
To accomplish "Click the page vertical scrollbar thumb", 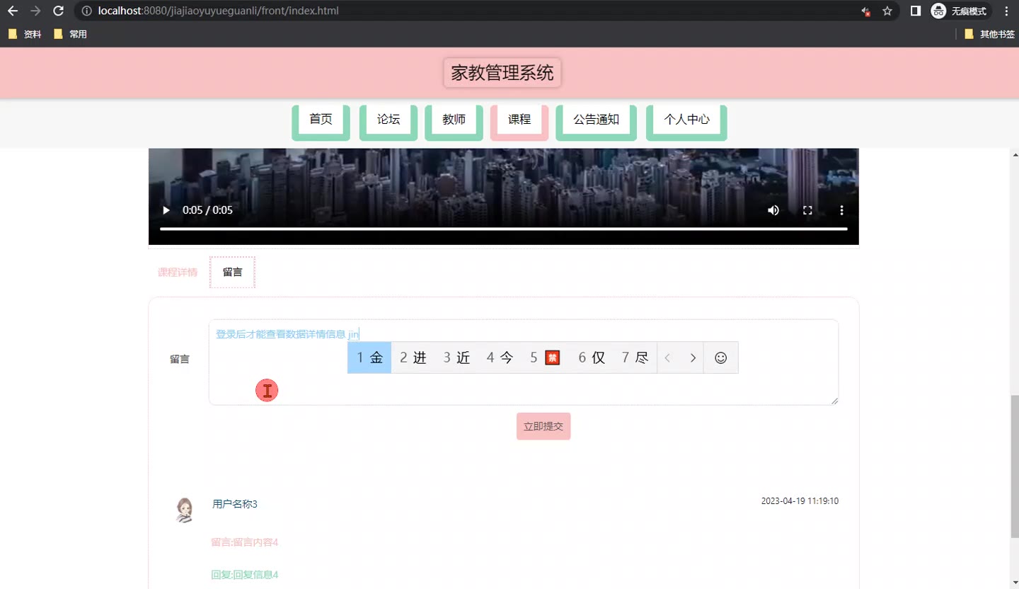I will [x=1015, y=467].
